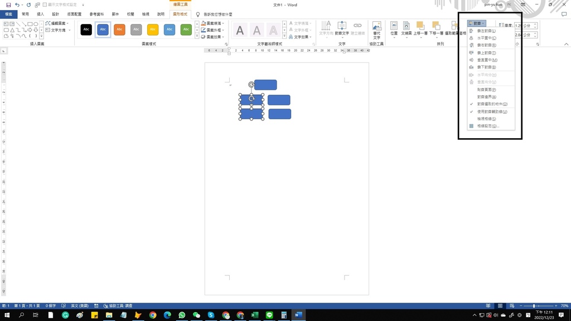The image size is (571, 321).
Task: Open 格線設定 grid settings
Action: (491, 126)
